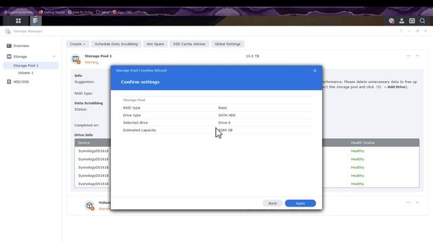Screen dimensions: 433x243
Task: Collapse the Storage section in sidebar
Action: click(x=54, y=57)
